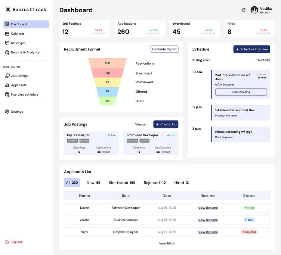Click the yellow 66 Interviewed funnel segment
The height and width of the screenshot is (255, 281).
tap(108, 82)
